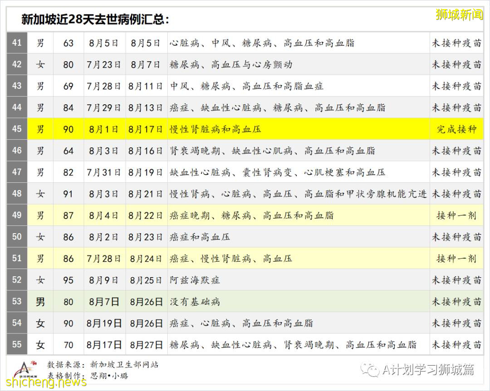Click the 接种一剂 cell in row 49
Viewport: 490px width, 391px height.
[x=457, y=215]
